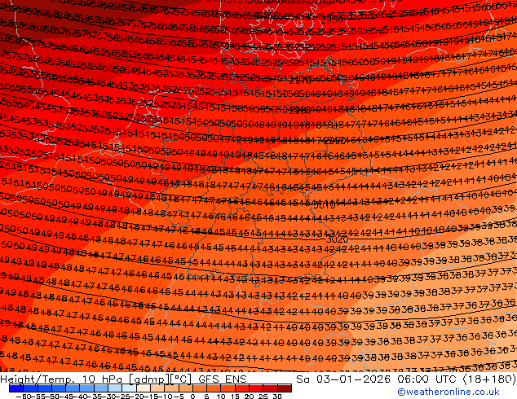Open the weatheronline.co.uk copyright link
Image resolution: width=517 pixels, height=399 pixels.
point(448,392)
